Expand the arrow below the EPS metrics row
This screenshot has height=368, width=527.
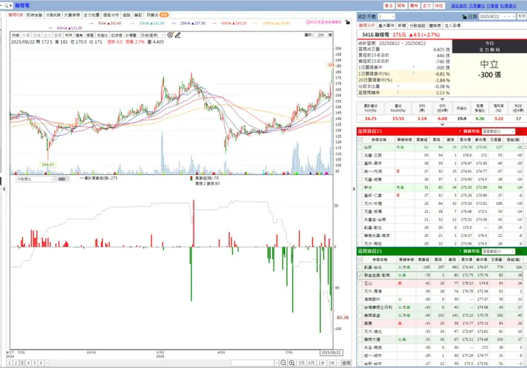pyautogui.click(x=442, y=125)
